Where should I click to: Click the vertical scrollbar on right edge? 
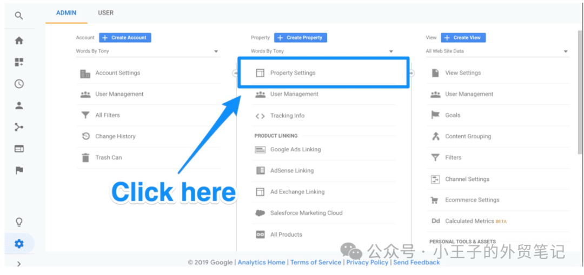pyautogui.click(x=580, y=93)
